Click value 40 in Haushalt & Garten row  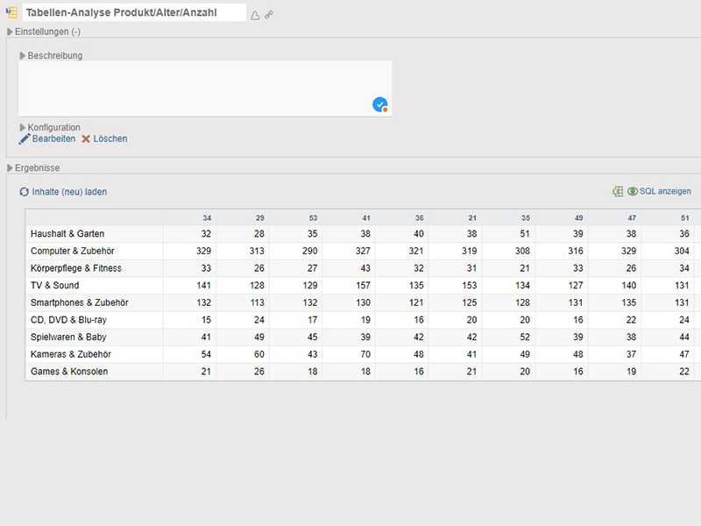(x=419, y=233)
